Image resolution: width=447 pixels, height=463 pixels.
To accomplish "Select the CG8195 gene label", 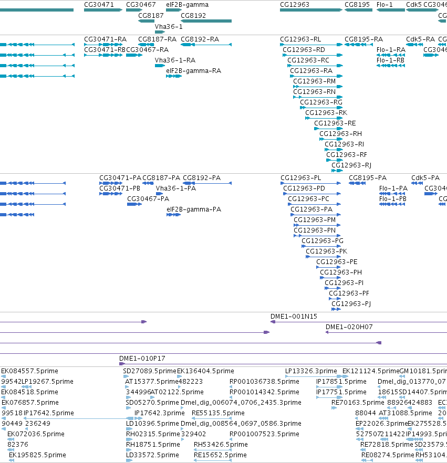I will click(357, 5).
